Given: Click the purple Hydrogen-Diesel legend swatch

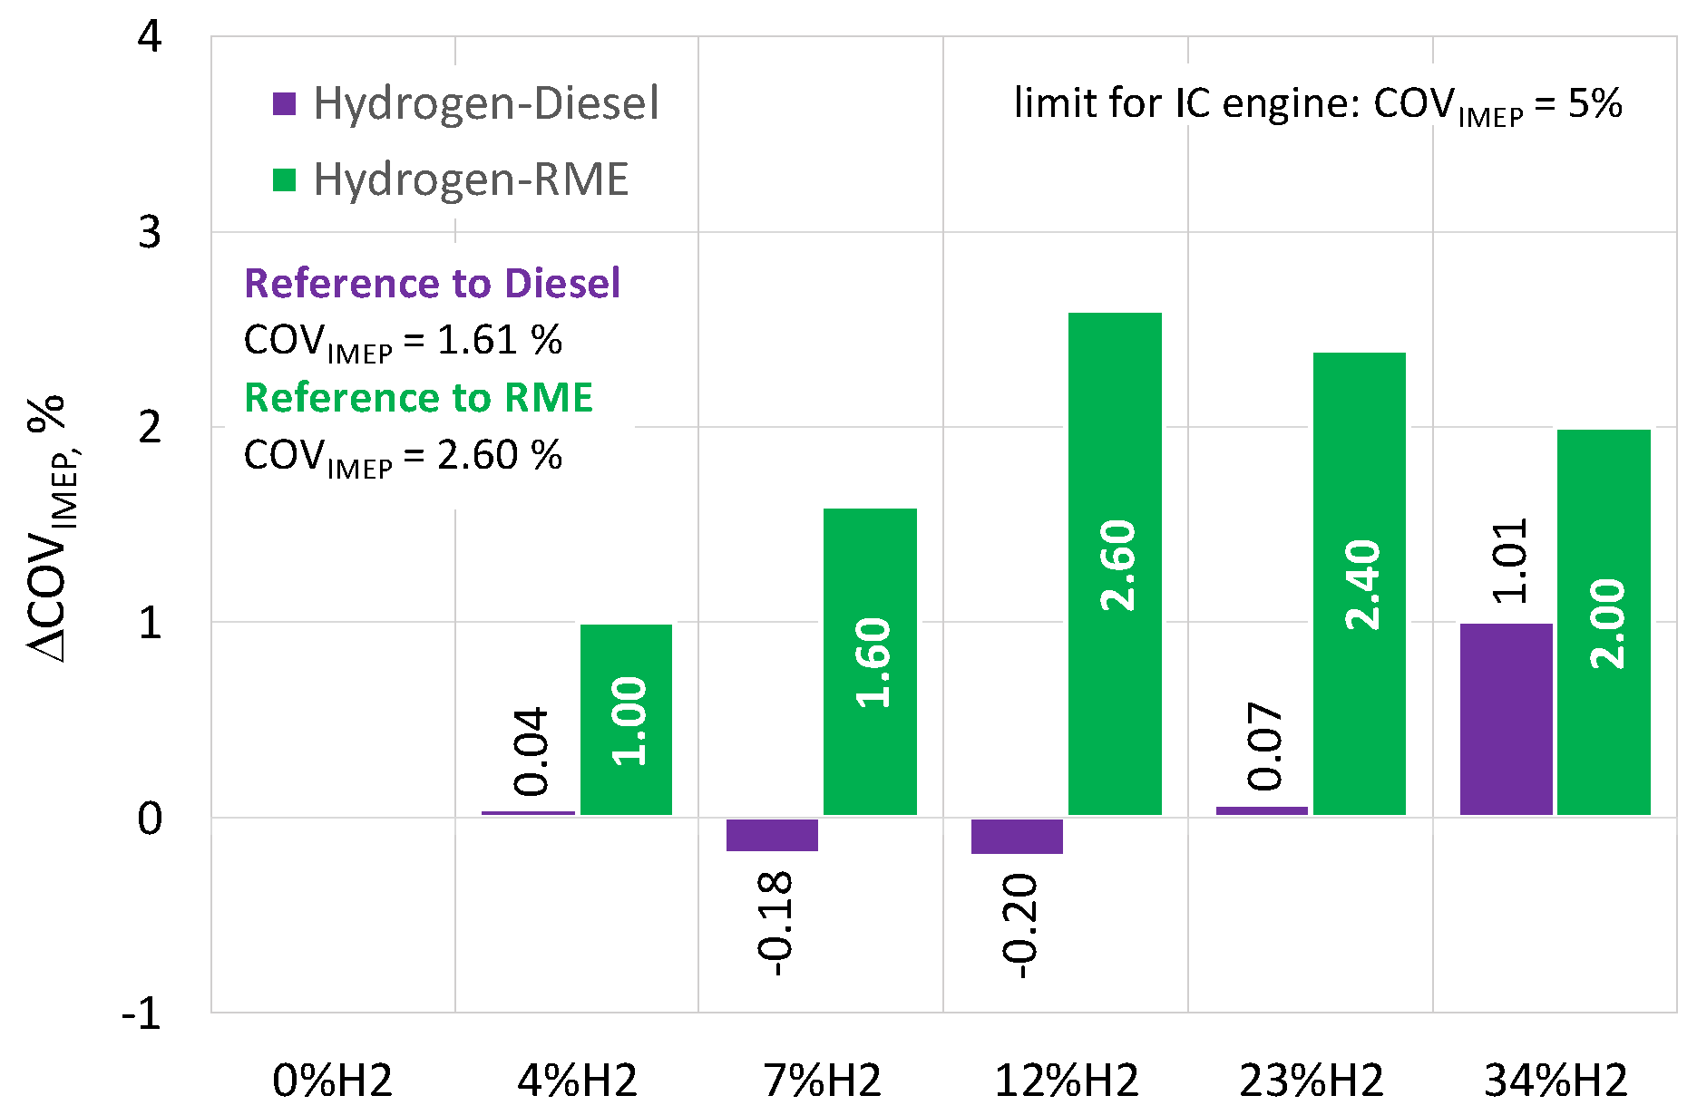Looking at the screenshot, I should coord(285,104).
